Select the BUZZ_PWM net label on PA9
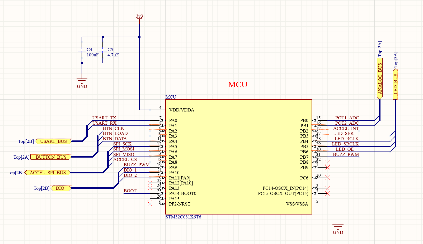The image size is (423, 244). (137, 165)
